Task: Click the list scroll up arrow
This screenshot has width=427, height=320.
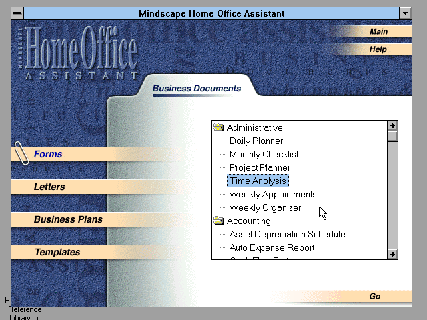Action: pos(392,126)
